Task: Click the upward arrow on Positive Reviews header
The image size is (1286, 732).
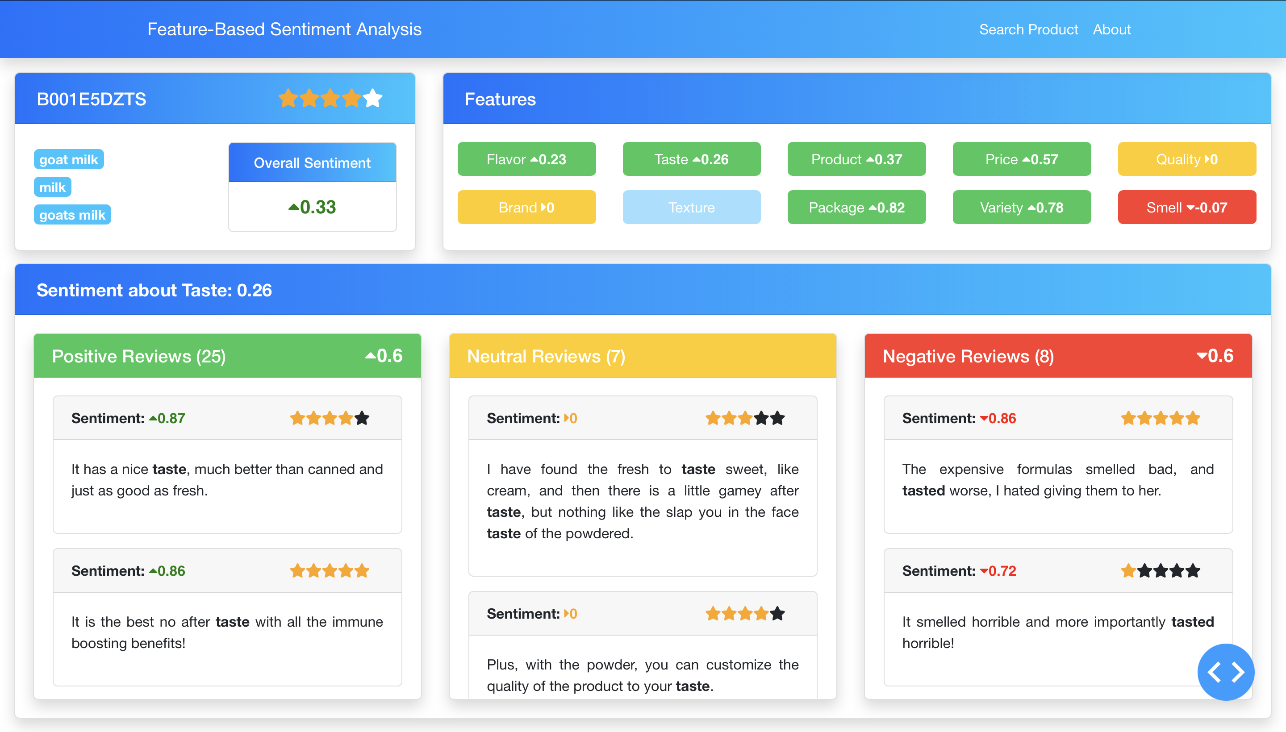Action: pyautogui.click(x=370, y=355)
